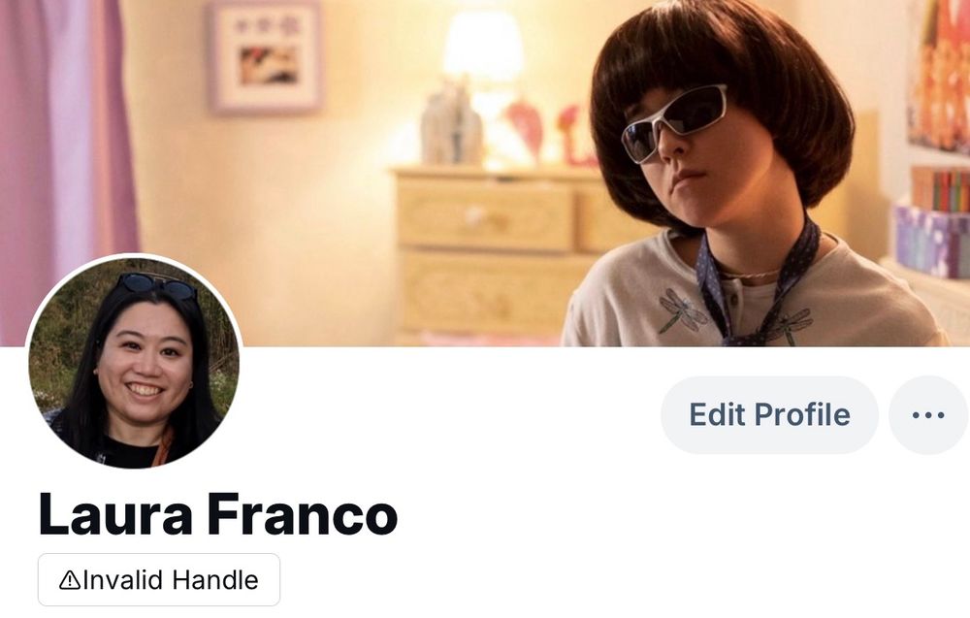Click the white sunglasses in the banner photo
The image size is (970, 618).
click(x=673, y=123)
